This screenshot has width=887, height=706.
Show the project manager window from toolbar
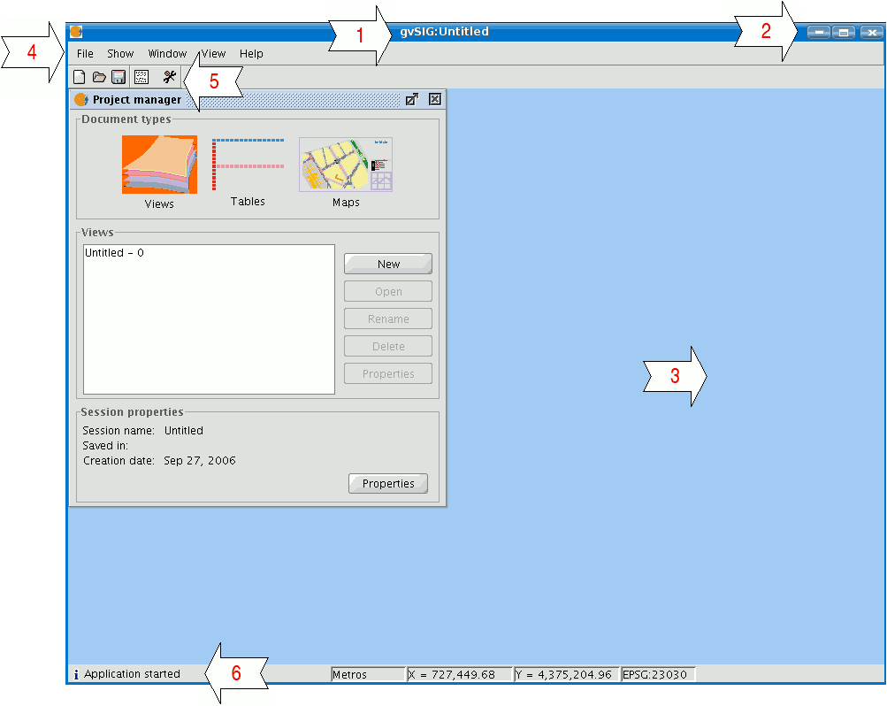[x=141, y=77]
